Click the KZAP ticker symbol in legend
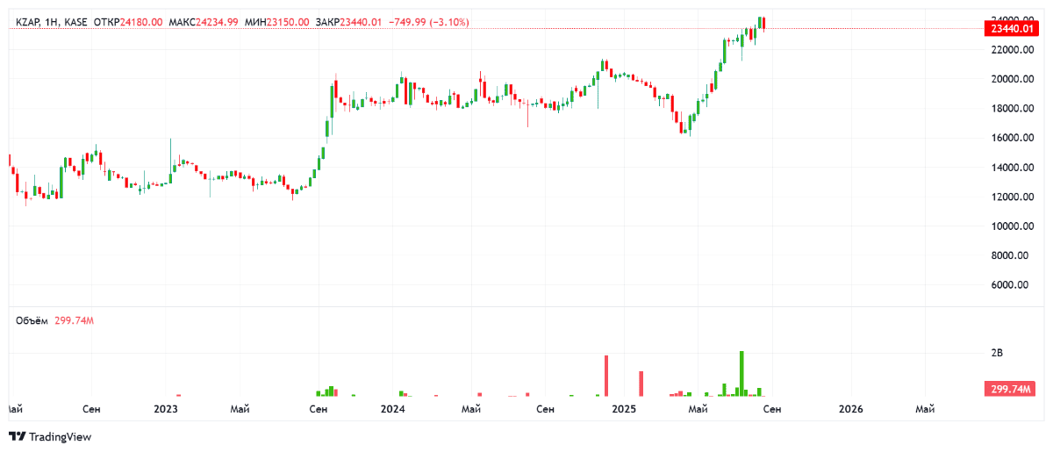Image resolution: width=1053 pixels, height=452 pixels. click(28, 22)
